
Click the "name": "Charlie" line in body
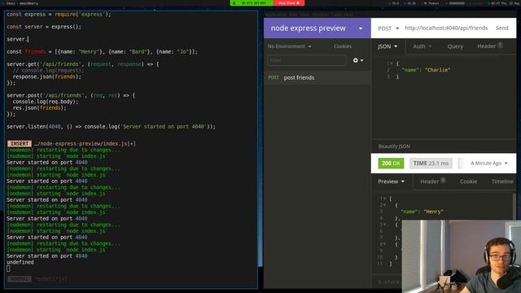[426, 70]
